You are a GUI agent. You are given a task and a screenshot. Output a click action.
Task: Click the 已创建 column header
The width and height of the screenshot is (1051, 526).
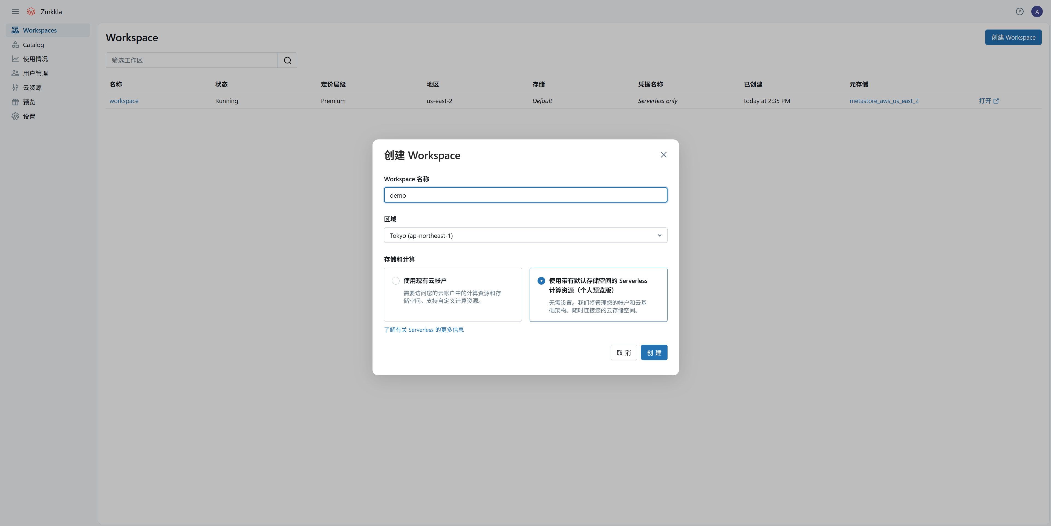[753, 84]
